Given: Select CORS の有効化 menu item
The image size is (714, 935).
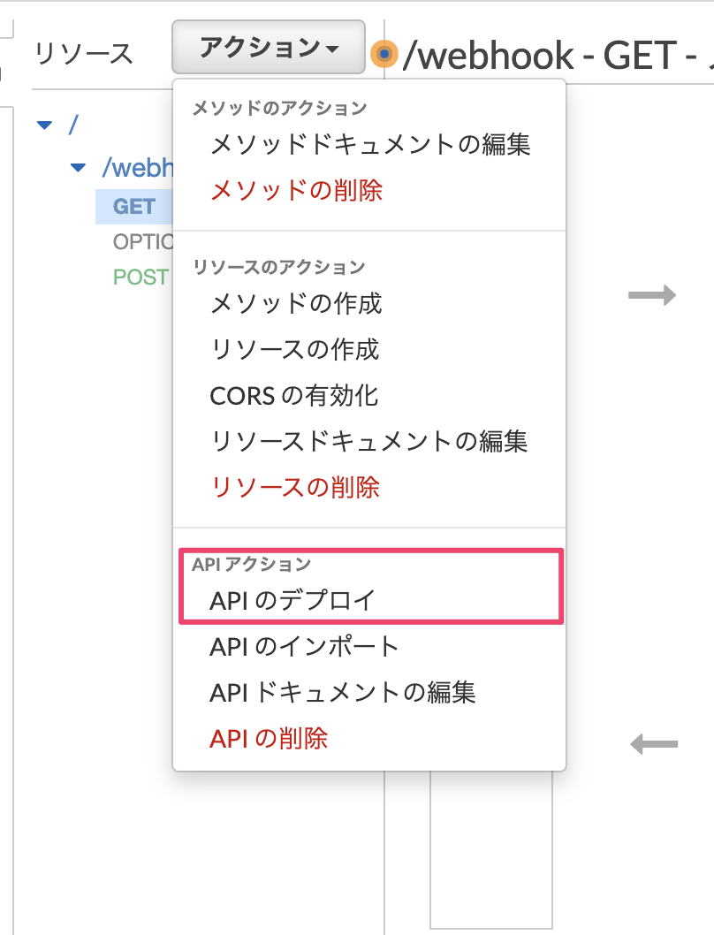Looking at the screenshot, I should coord(294,395).
